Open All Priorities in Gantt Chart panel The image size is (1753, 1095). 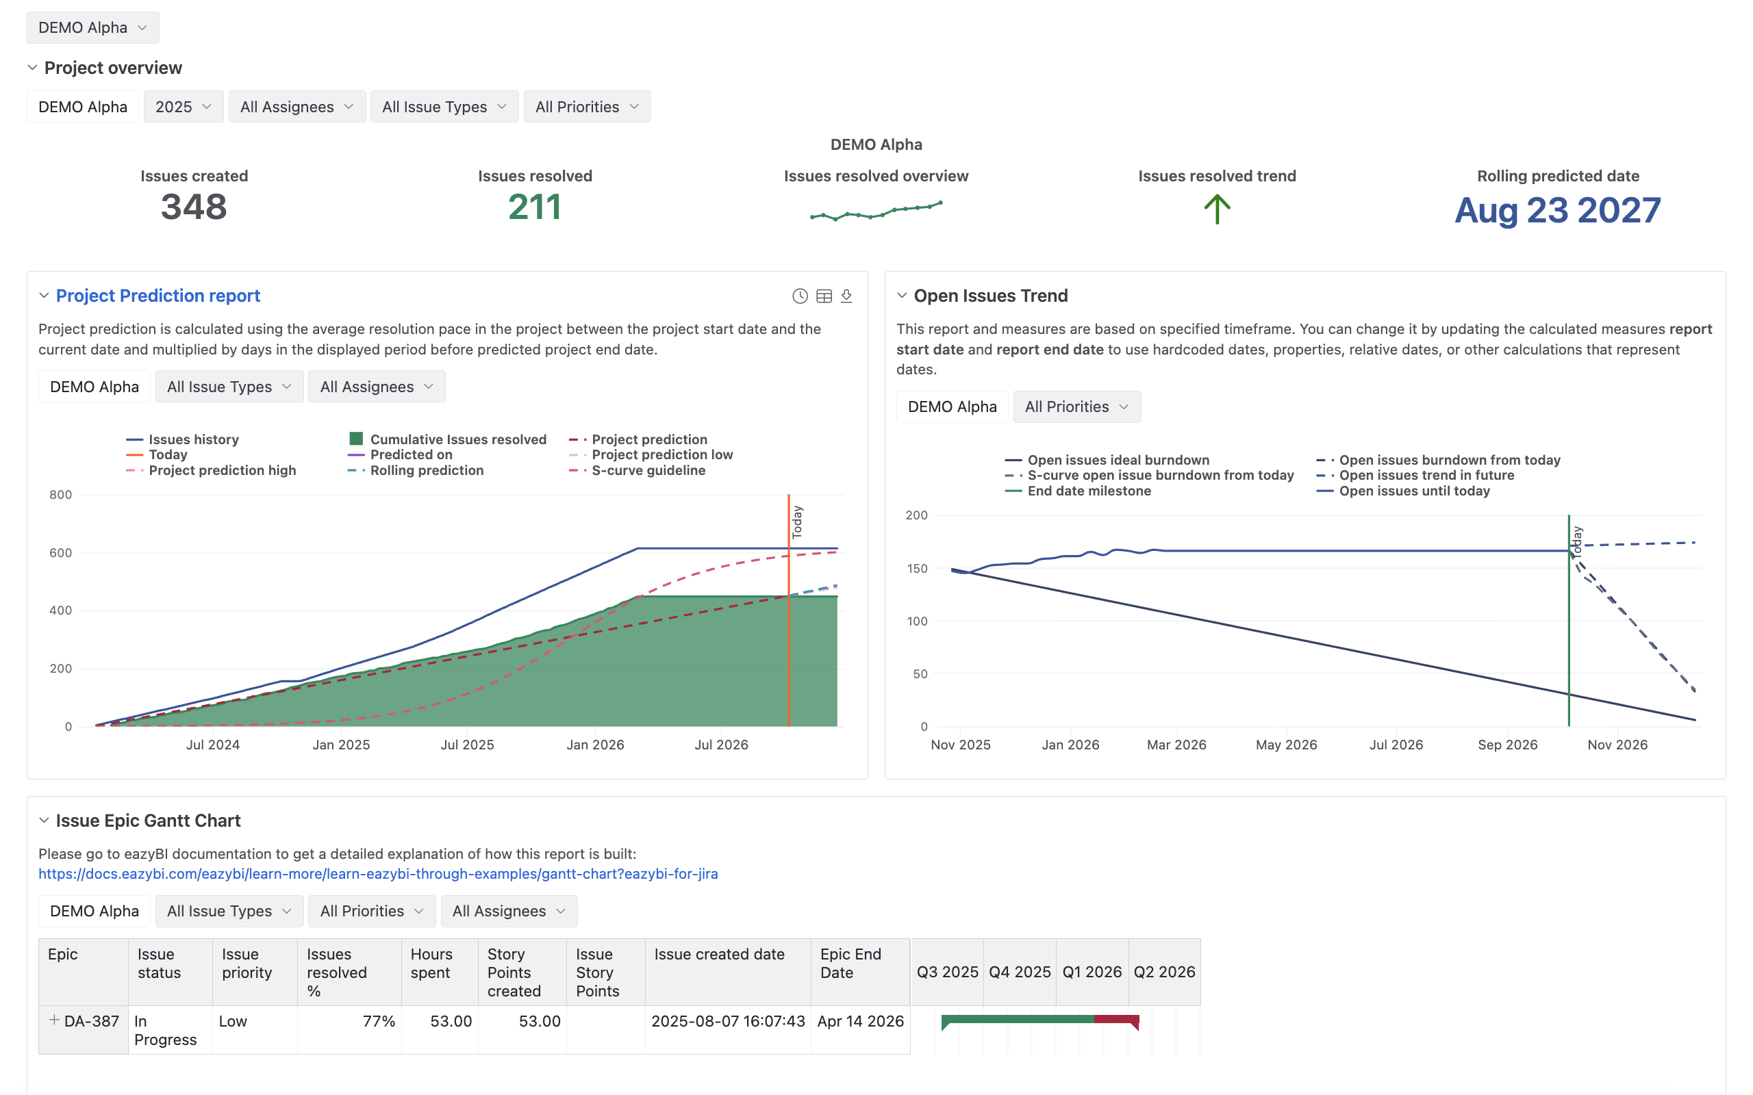pyautogui.click(x=372, y=911)
